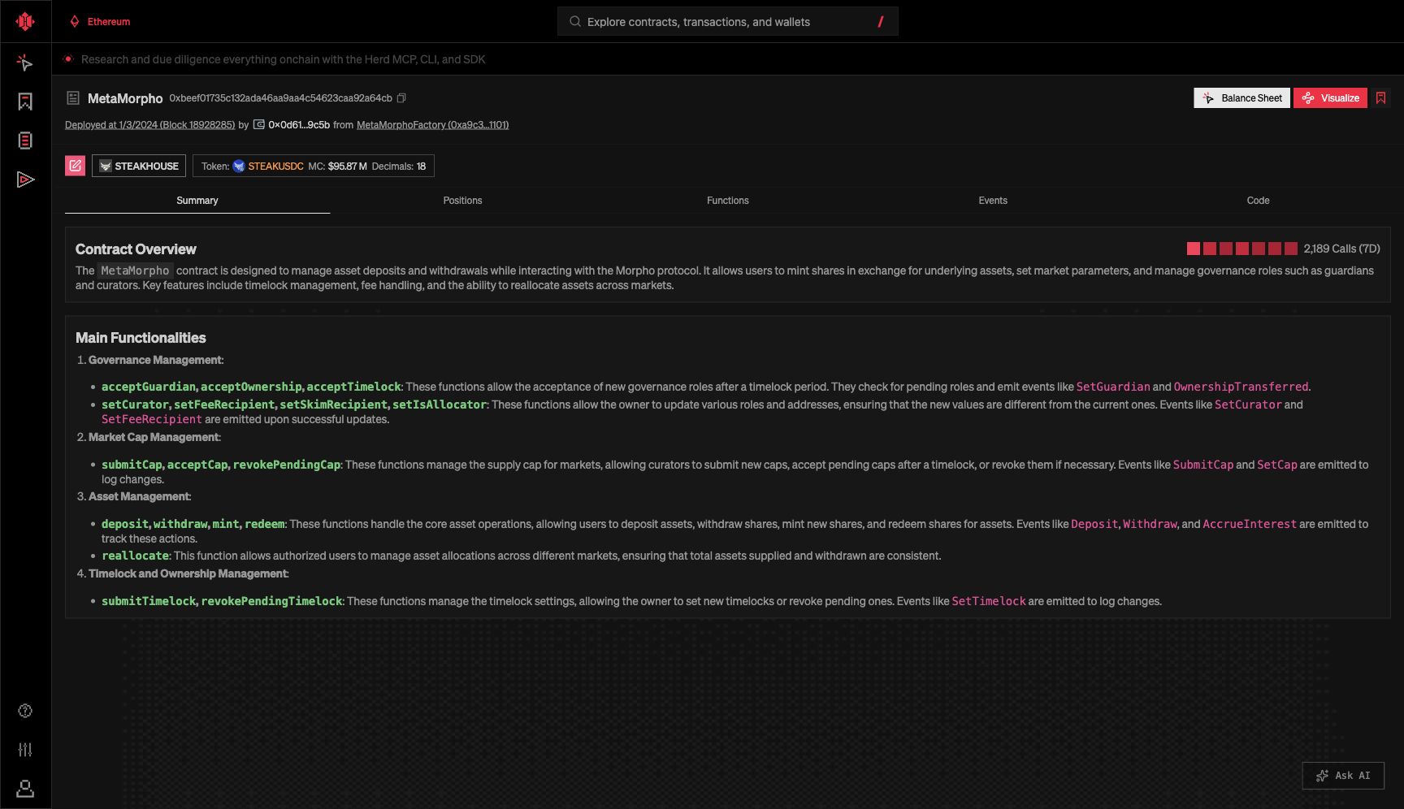The image size is (1404, 809).
Task: Open the deployment block link 18928285
Action: [150, 125]
